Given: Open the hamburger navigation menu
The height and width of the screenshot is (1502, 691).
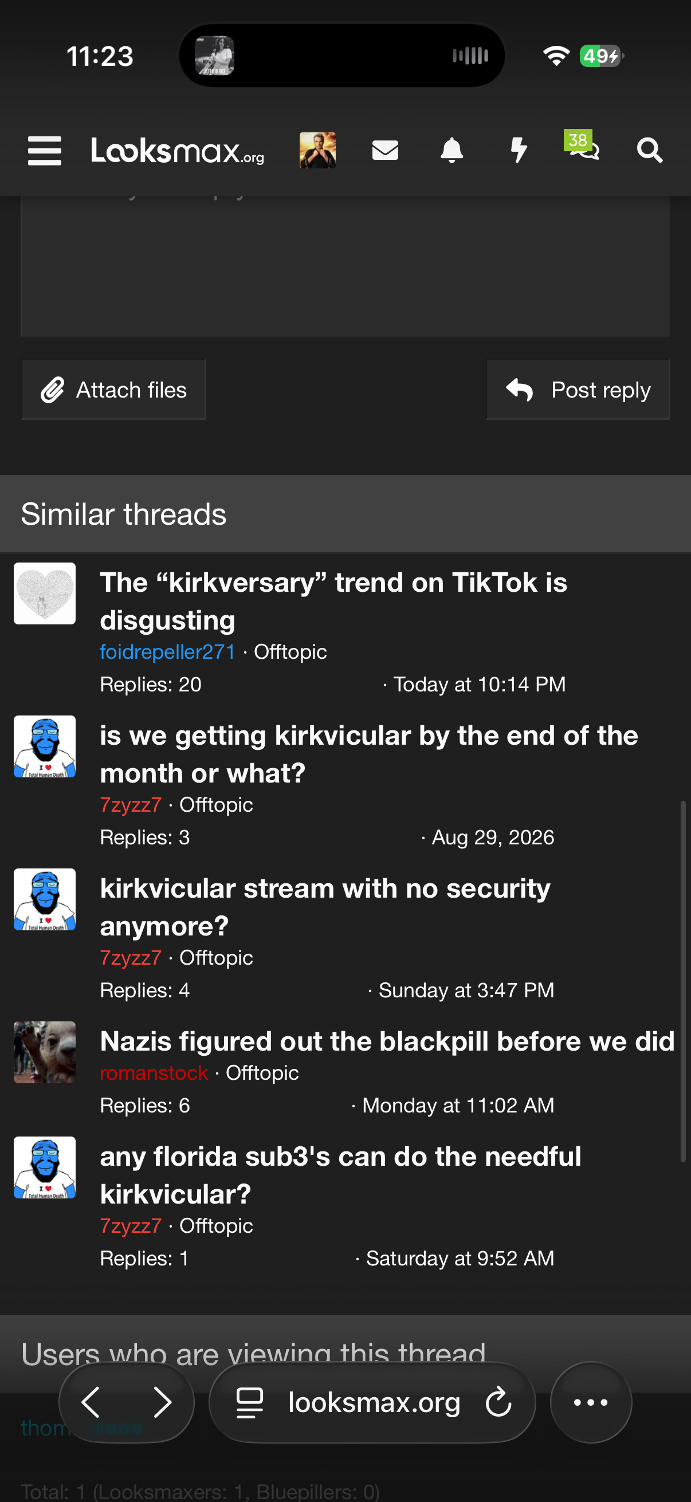Looking at the screenshot, I should 44,151.
